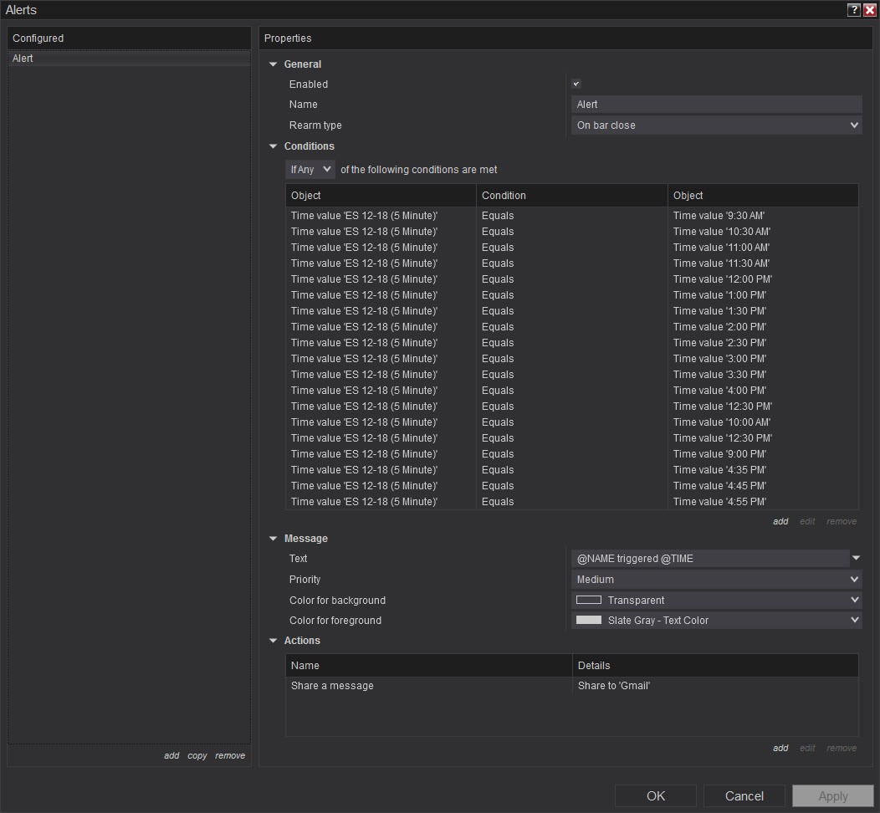The width and height of the screenshot is (880, 813).
Task: Select condition row with '4:55 PM'
Action: click(x=572, y=502)
